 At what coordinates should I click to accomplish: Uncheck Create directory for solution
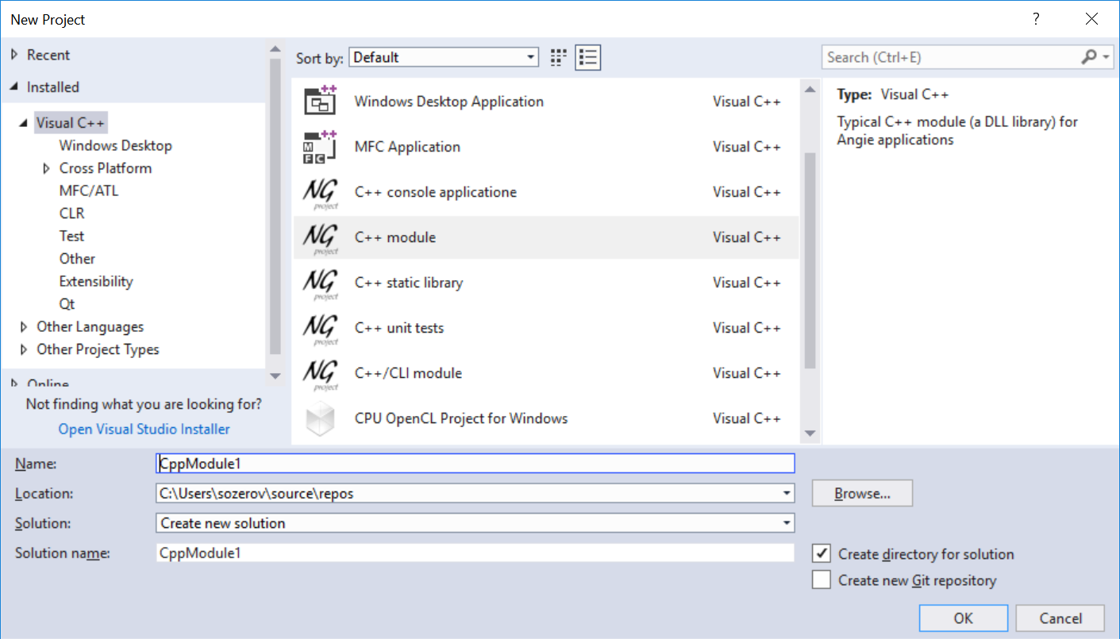[822, 554]
